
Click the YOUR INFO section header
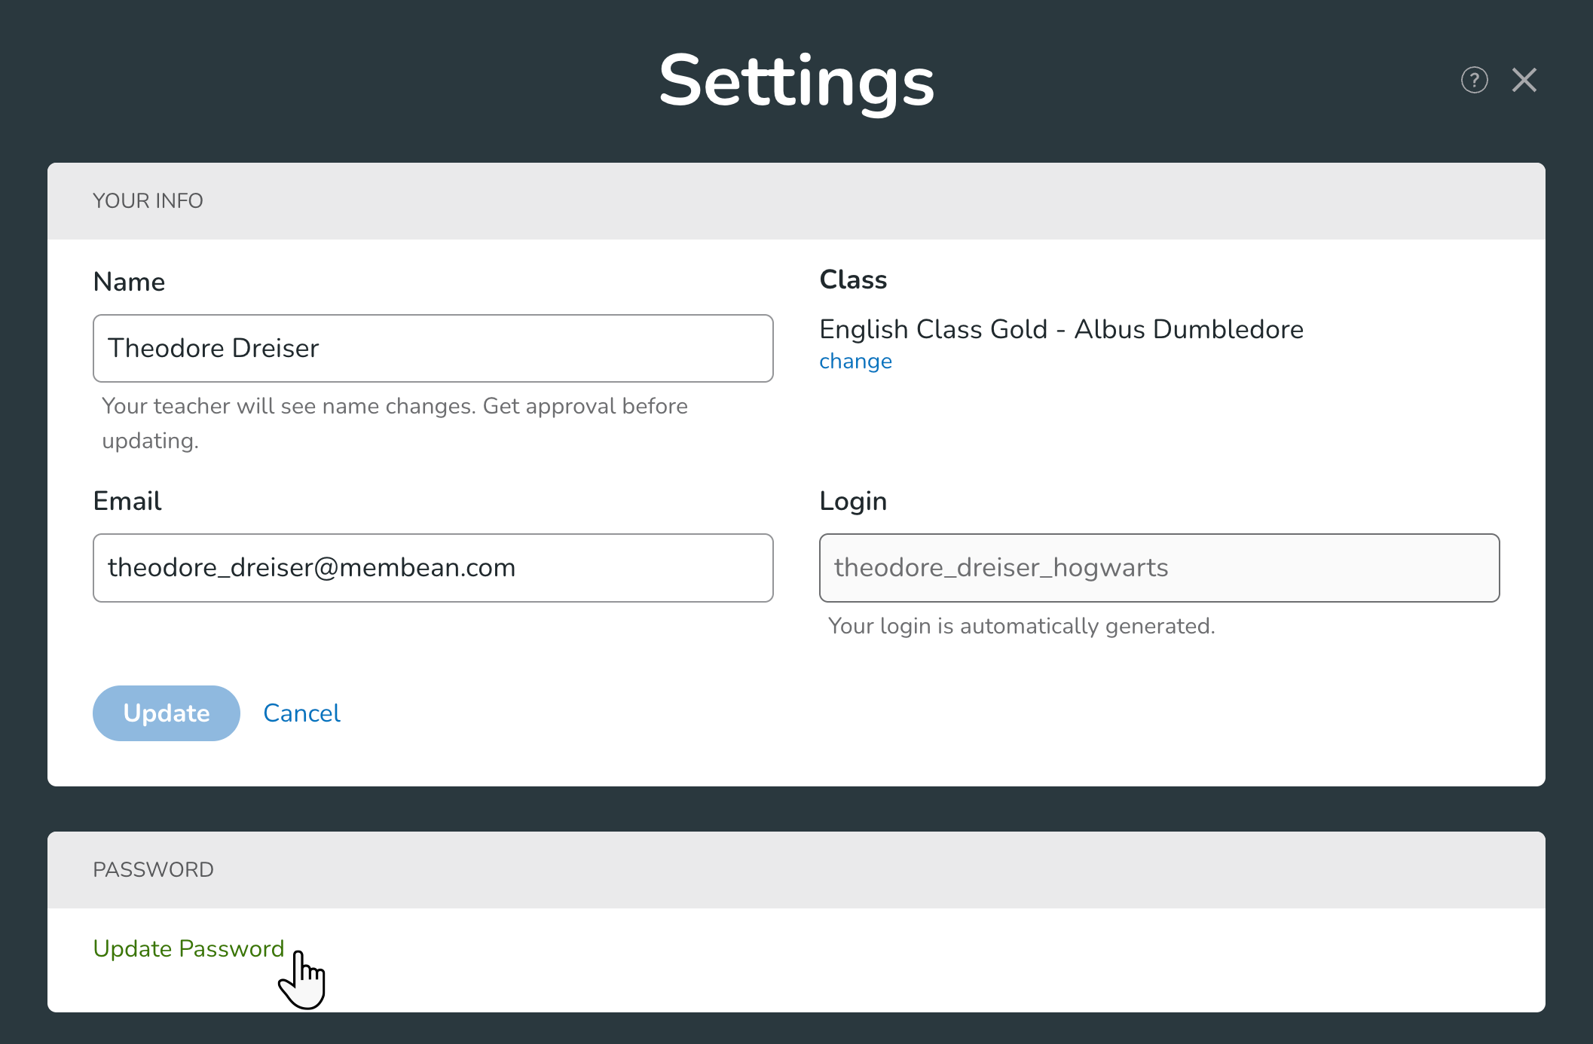(148, 201)
